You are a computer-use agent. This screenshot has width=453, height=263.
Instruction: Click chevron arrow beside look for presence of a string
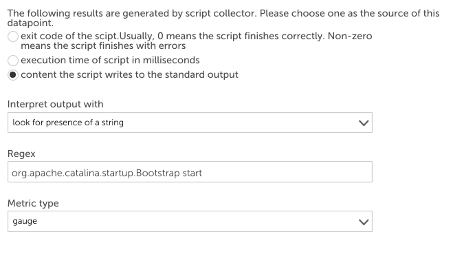click(x=364, y=123)
